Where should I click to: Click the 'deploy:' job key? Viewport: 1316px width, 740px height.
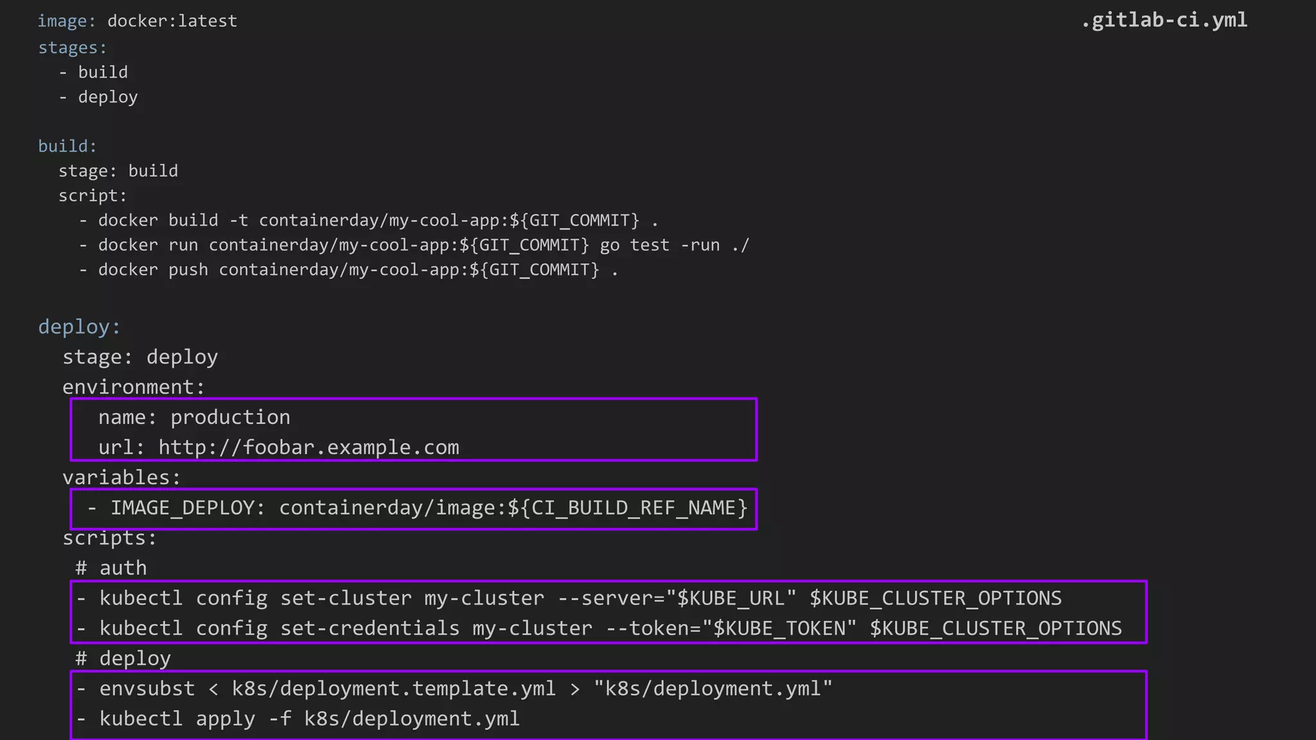80,327
